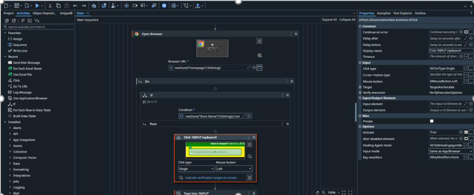
Task: Click the Undo arrow in toolbar
Action: pos(76,6)
